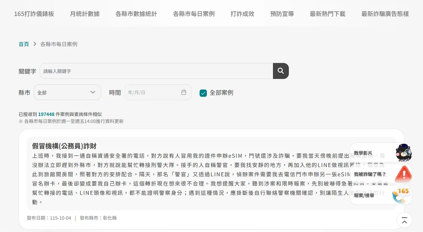Click the 發布日期：115-10-04 text
The height and width of the screenshot is (232, 423).
coord(49,218)
